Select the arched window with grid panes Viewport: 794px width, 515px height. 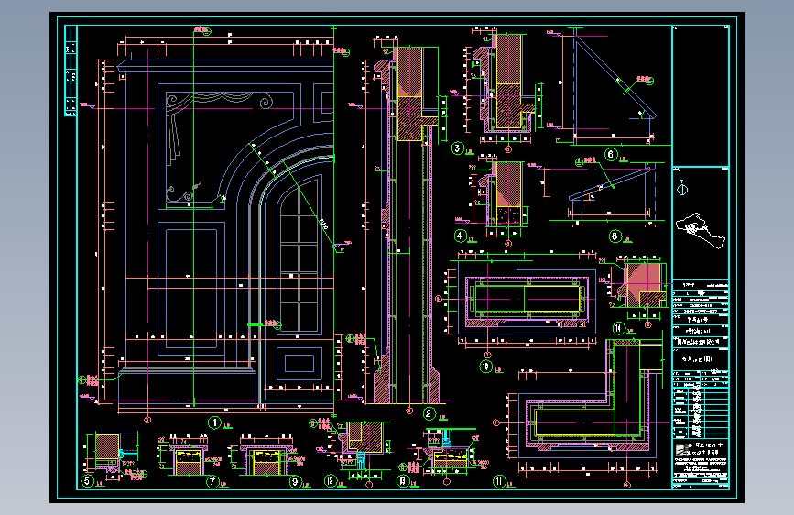(x=299, y=254)
